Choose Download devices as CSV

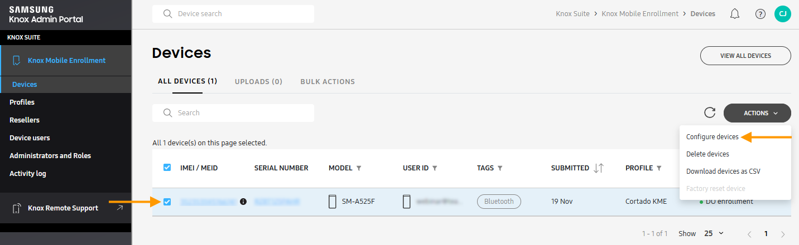click(723, 171)
